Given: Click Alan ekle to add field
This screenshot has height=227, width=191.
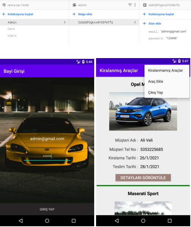Looking at the screenshot, I should tap(155, 24).
